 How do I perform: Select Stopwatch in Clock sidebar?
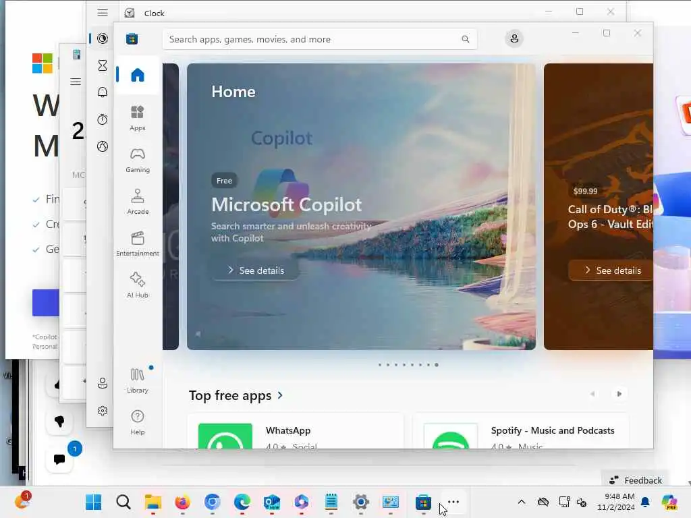point(103,119)
